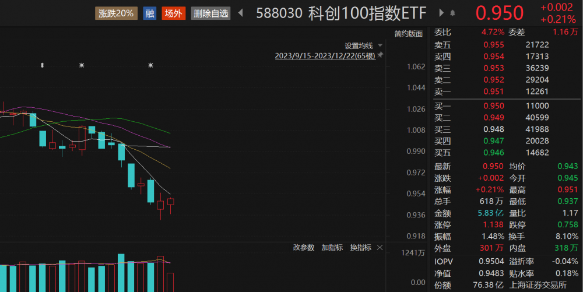The width and height of the screenshot is (583, 292).
Task: Click the alert bell icon
Action: click(452, 13)
